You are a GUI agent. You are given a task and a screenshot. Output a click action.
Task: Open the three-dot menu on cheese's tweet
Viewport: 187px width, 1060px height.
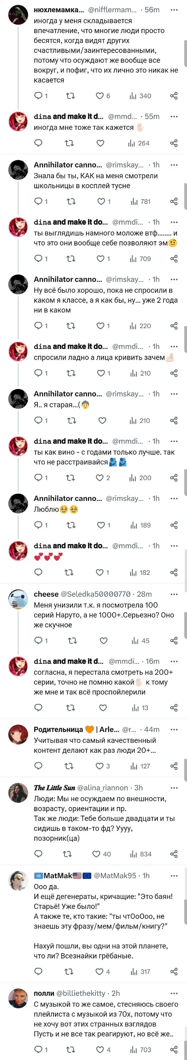click(174, 594)
